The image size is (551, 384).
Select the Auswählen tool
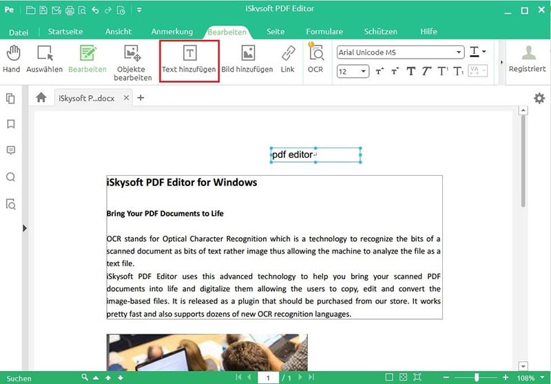[45, 59]
